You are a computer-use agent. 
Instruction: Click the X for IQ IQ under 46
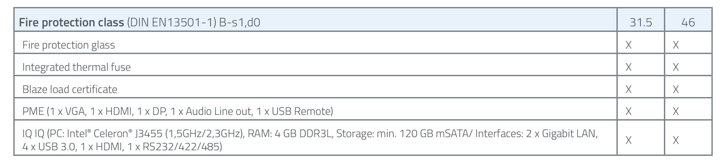tap(675, 140)
